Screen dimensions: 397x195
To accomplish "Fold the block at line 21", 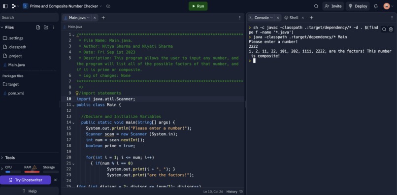I will (73, 163).
